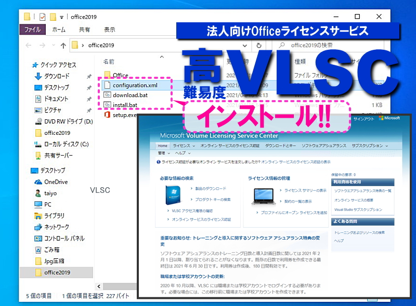The width and height of the screenshot is (416, 306).
Task: Select クイック アクセス in navigation pane
Action: coord(54,65)
